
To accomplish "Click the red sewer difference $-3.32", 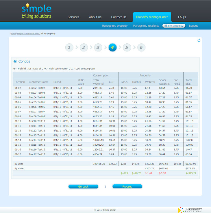I will pyautogui.click(x=162, y=173).
